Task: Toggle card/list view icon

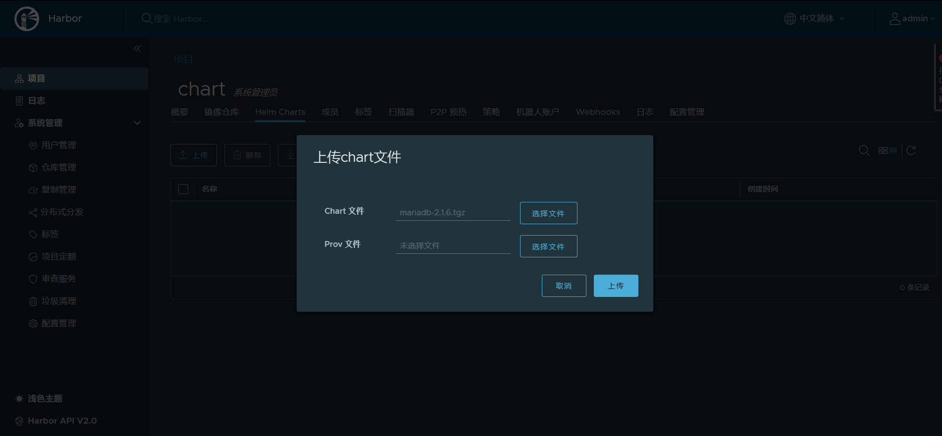Action: [x=888, y=150]
